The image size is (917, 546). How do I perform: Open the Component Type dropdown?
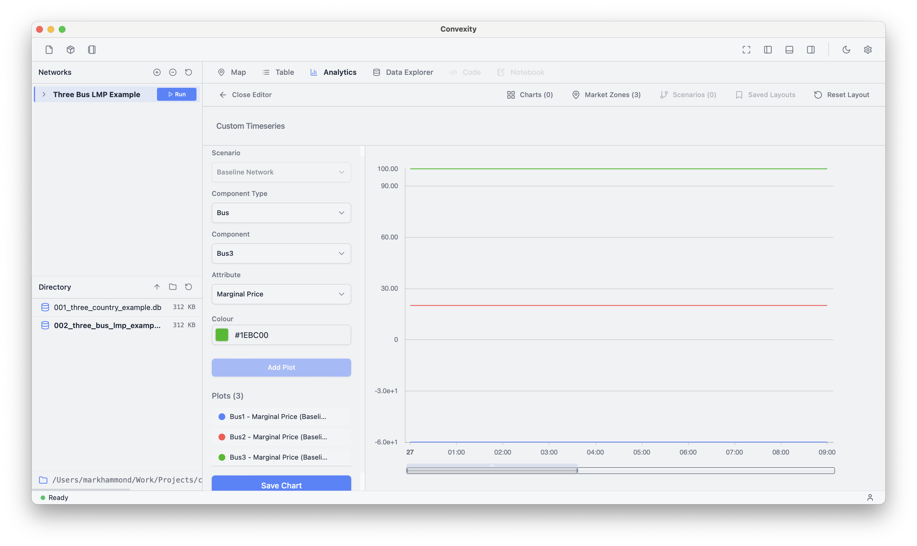click(x=281, y=213)
